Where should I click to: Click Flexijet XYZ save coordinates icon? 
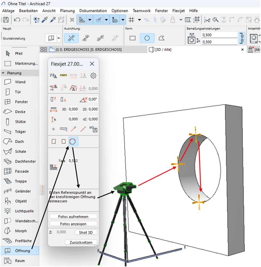93,129
